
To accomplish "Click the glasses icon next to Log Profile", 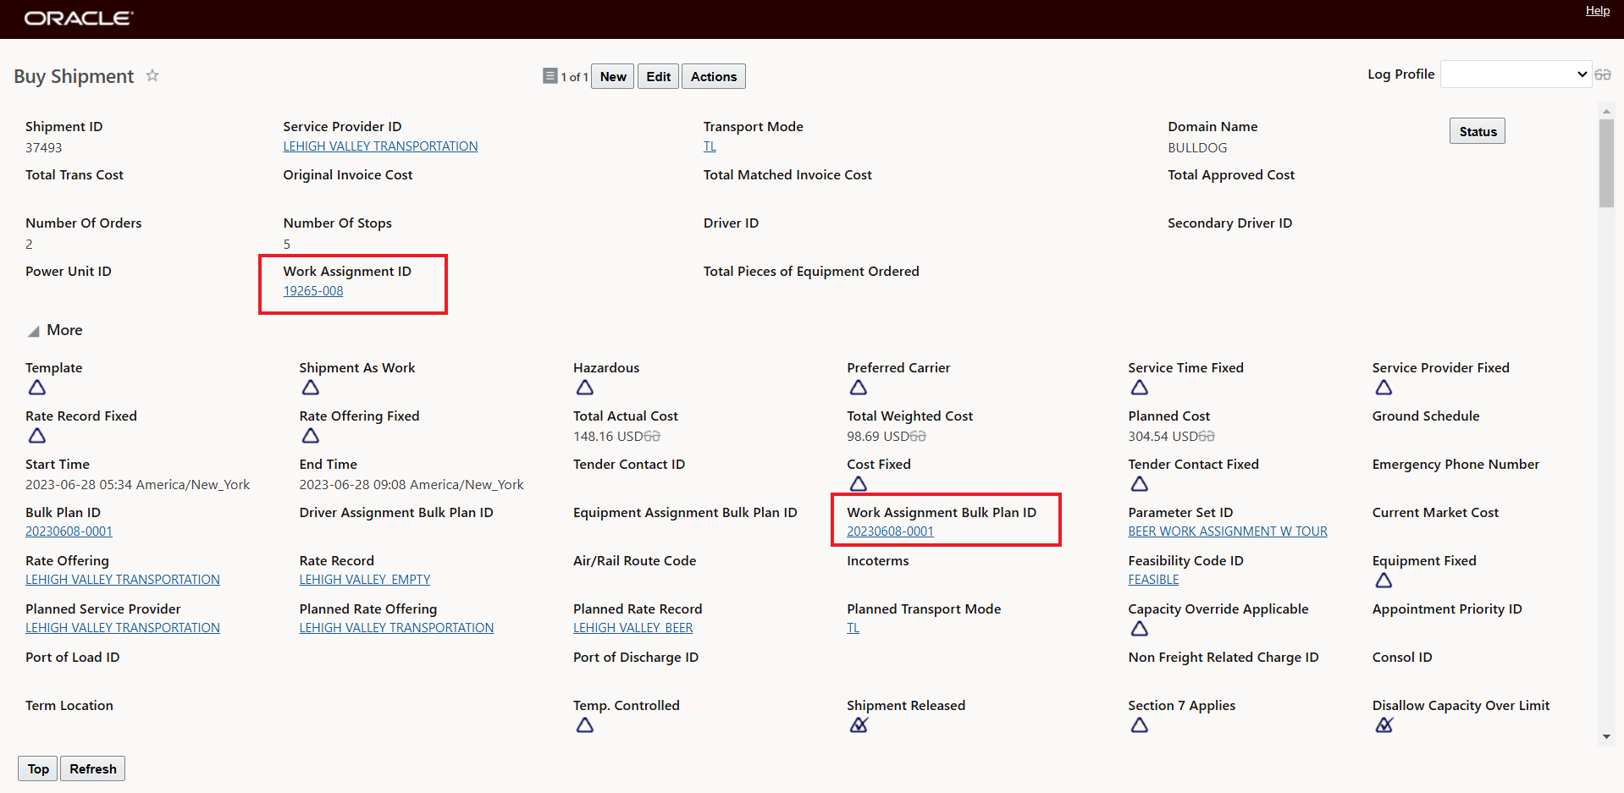I will pos(1603,74).
